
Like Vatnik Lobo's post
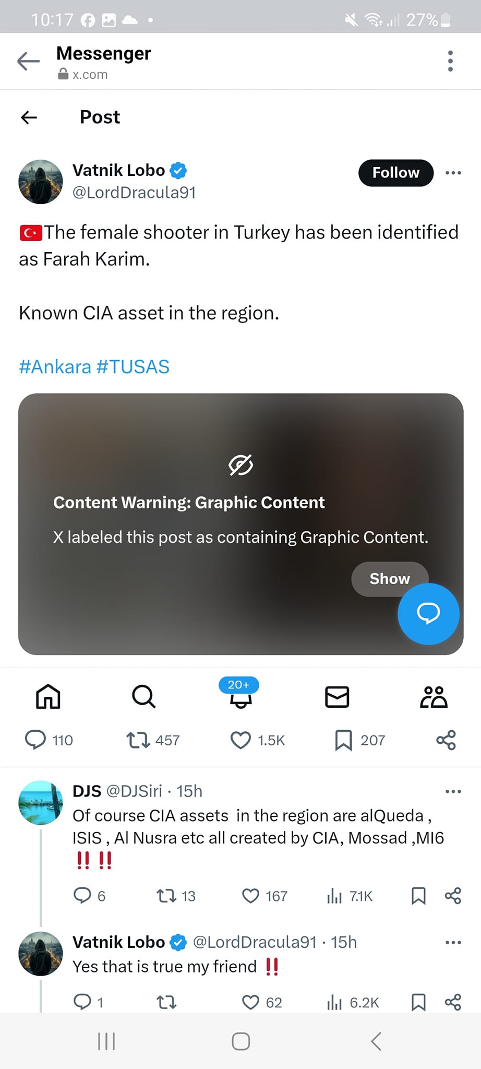pyautogui.click(x=241, y=740)
